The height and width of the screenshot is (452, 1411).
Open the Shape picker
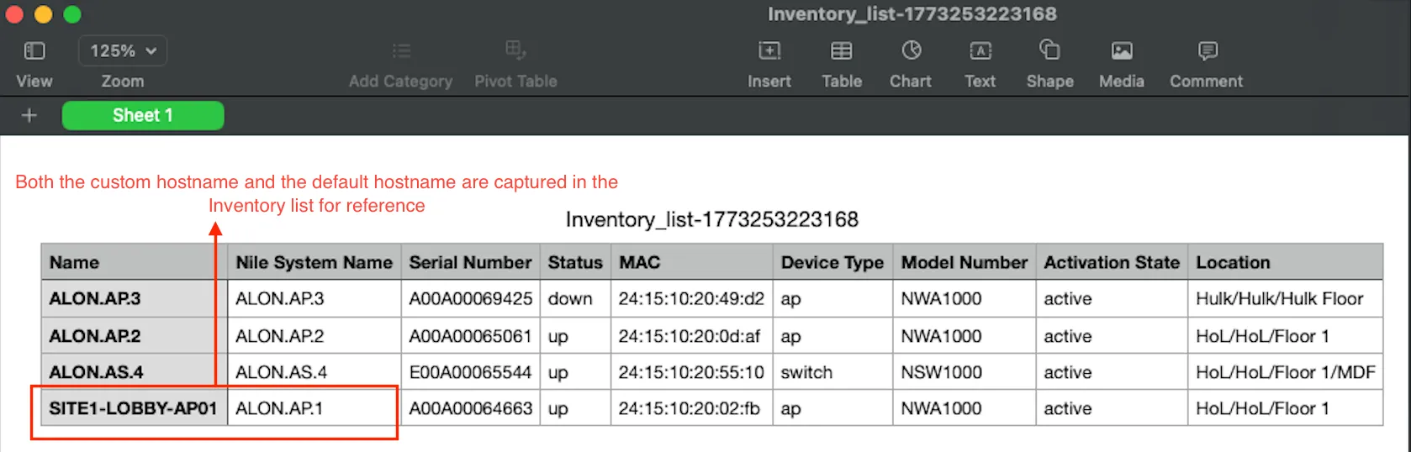(x=1049, y=50)
